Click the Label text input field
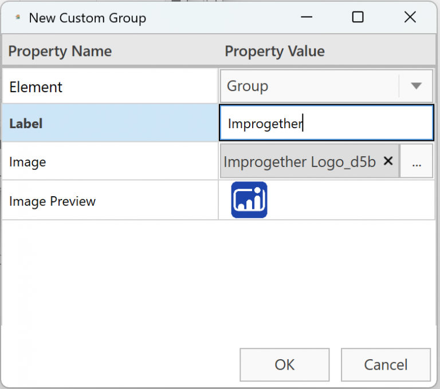440x389 pixels. 327,123
